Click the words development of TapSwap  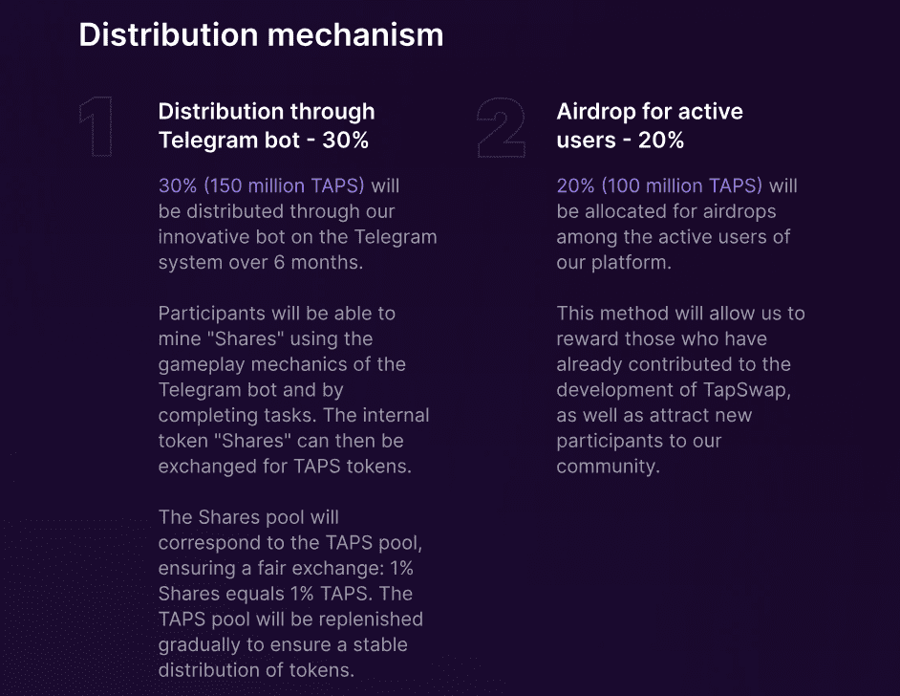click(x=674, y=390)
